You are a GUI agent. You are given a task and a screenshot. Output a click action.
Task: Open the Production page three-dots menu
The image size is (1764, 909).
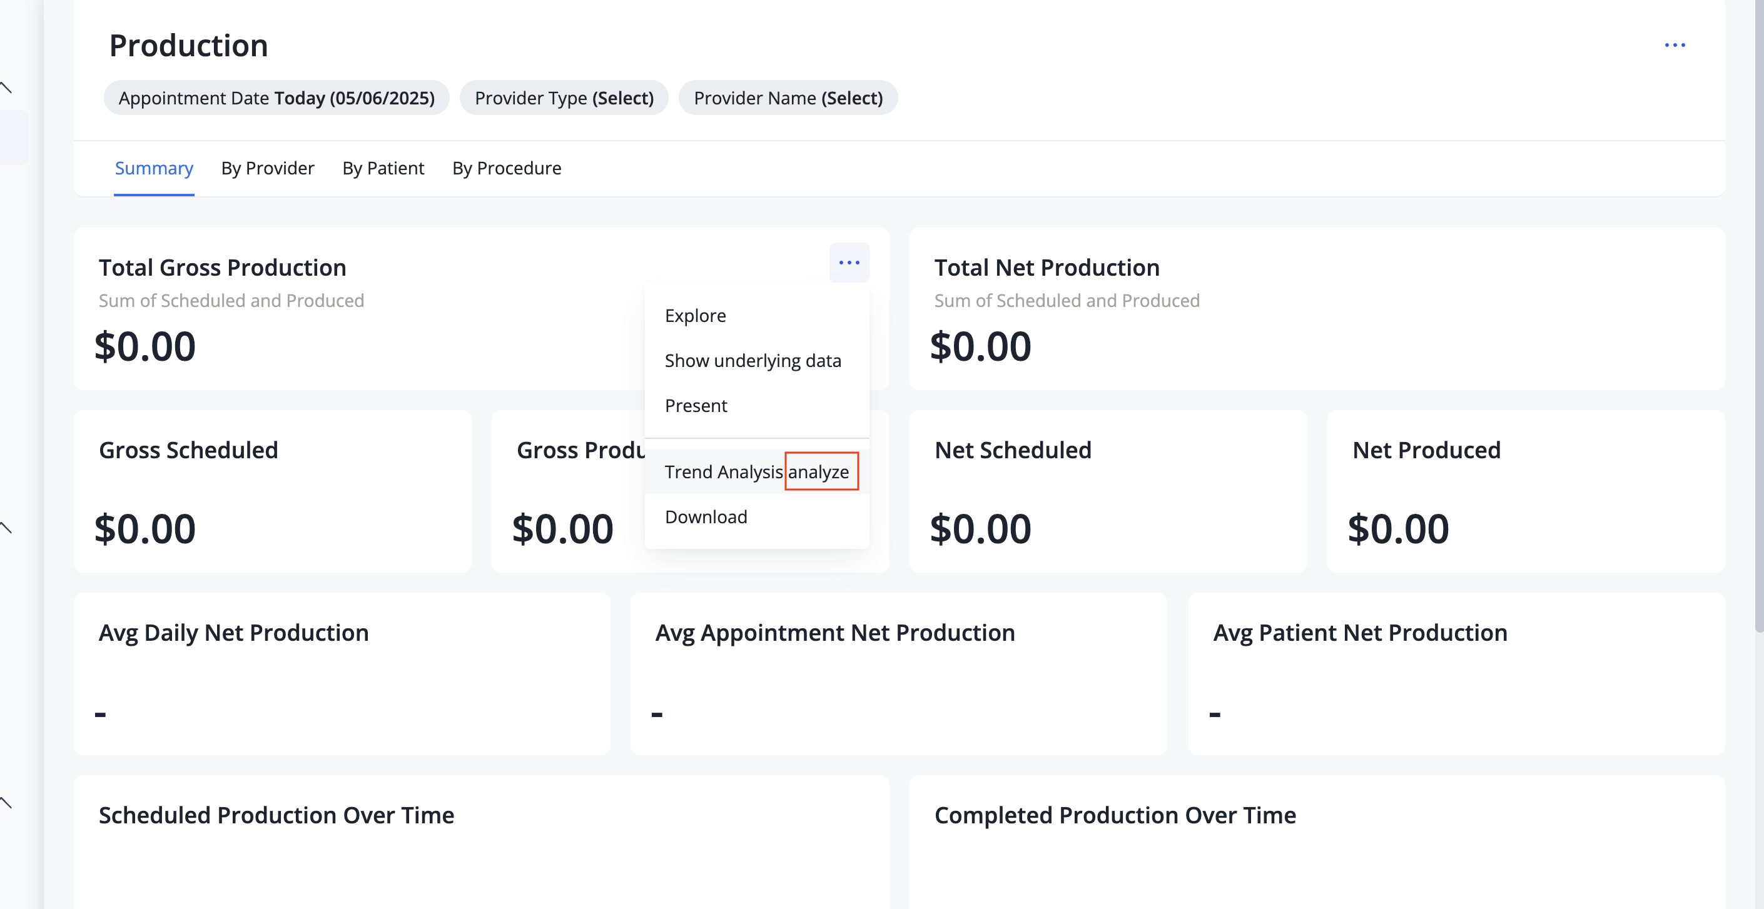click(1675, 45)
